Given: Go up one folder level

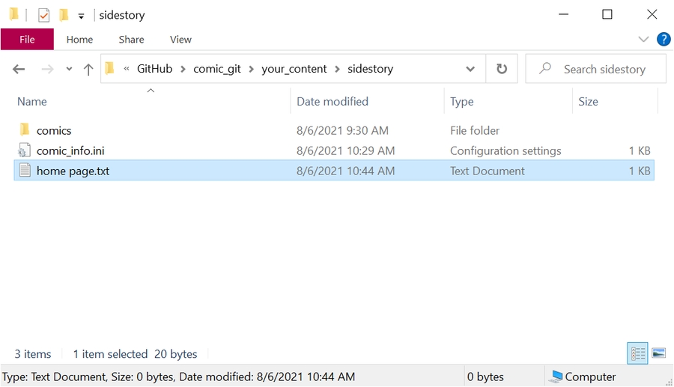Looking at the screenshot, I should tap(88, 69).
